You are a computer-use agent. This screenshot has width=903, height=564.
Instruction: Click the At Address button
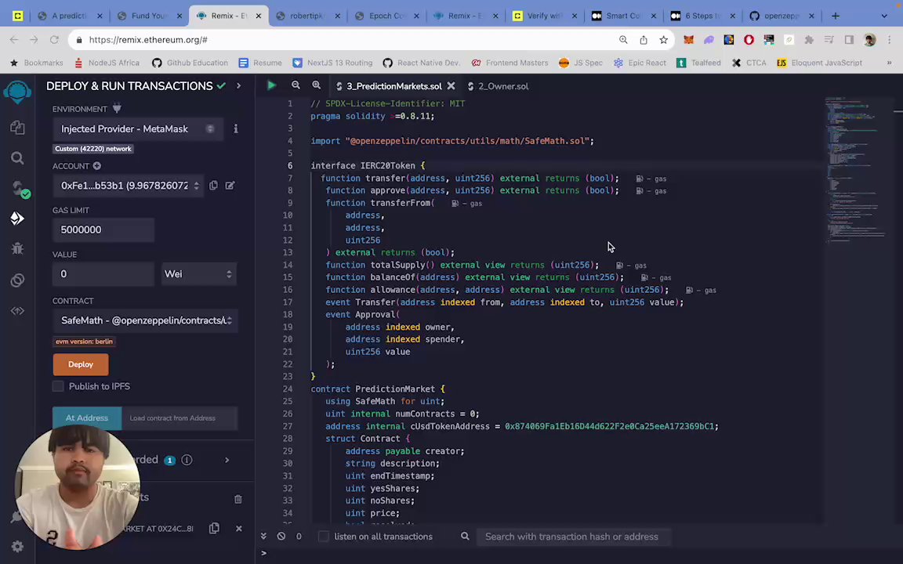[x=87, y=418]
